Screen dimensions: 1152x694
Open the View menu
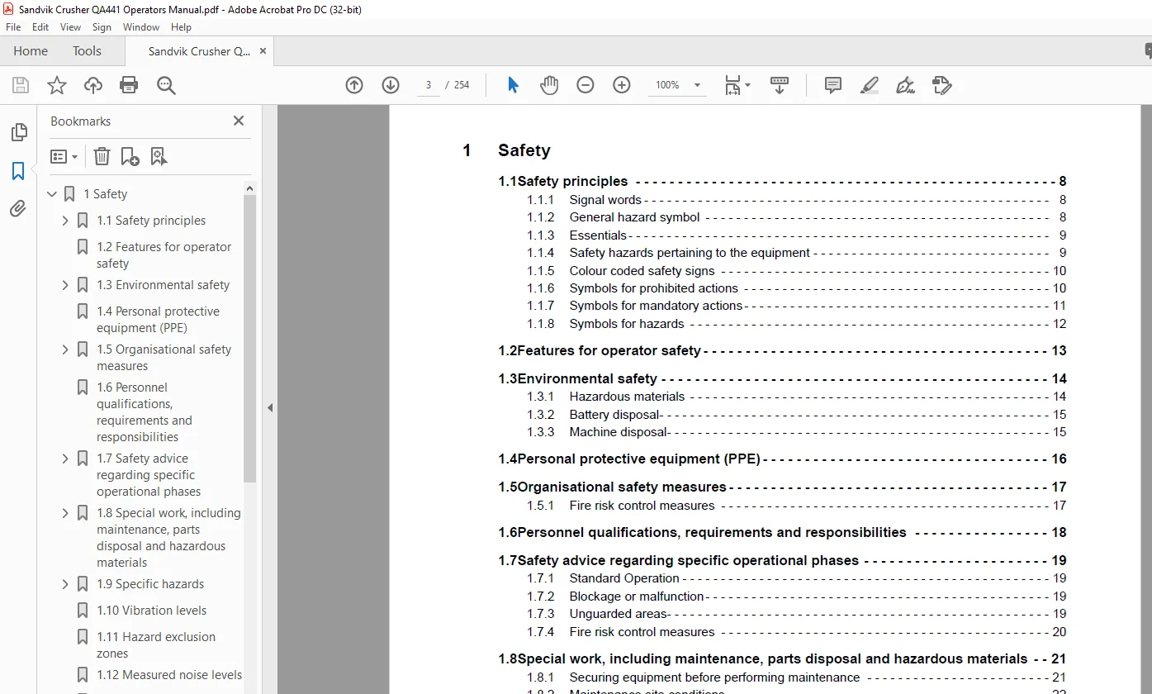pos(70,27)
